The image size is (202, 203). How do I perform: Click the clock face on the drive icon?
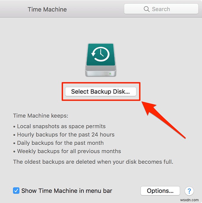coord(101,55)
